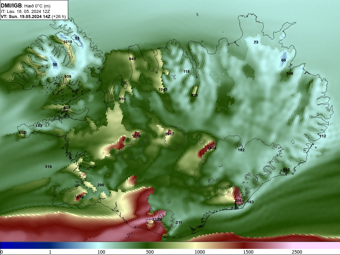Screen dimensions: 340x255
Task: Click the map value 505
Action: 286,170
